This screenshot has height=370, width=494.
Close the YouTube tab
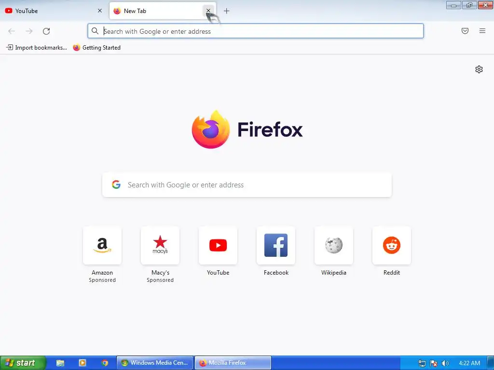100,11
